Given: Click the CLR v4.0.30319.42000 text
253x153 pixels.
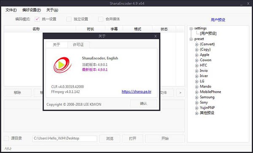Looking at the screenshot, I should (x=67, y=87).
